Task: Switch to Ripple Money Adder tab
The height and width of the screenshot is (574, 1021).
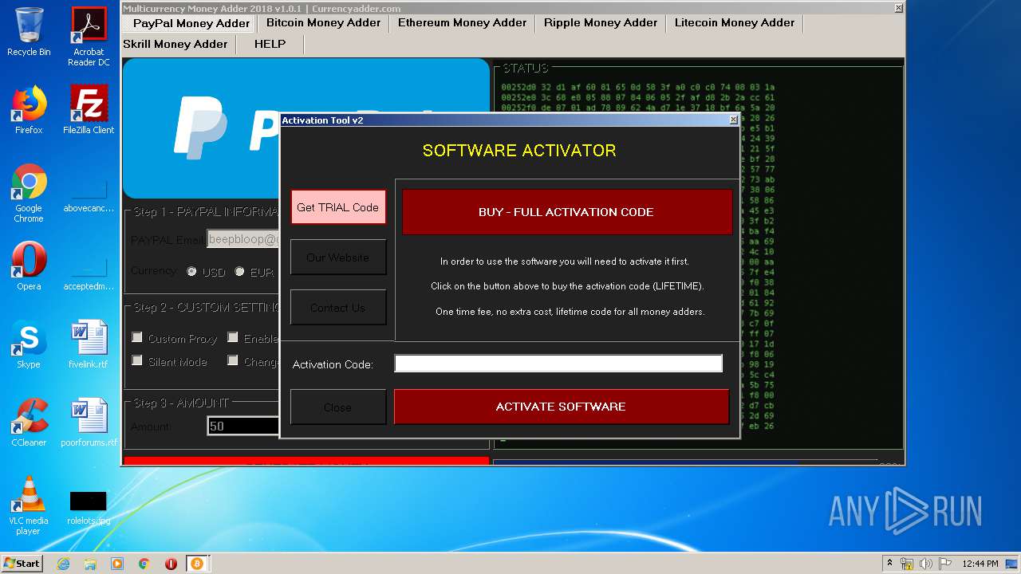Action: (x=601, y=23)
